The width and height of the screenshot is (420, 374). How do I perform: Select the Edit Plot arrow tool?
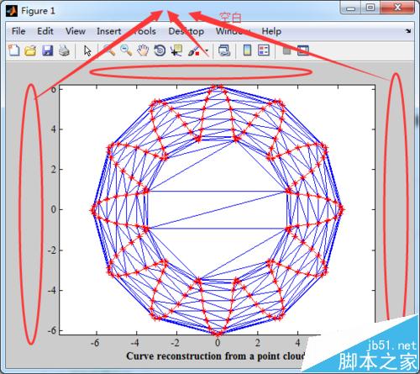(87, 51)
